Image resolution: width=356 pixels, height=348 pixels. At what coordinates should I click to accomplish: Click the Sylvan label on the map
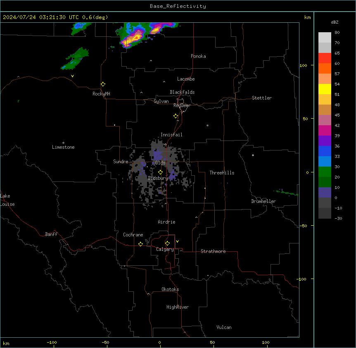coord(161,101)
